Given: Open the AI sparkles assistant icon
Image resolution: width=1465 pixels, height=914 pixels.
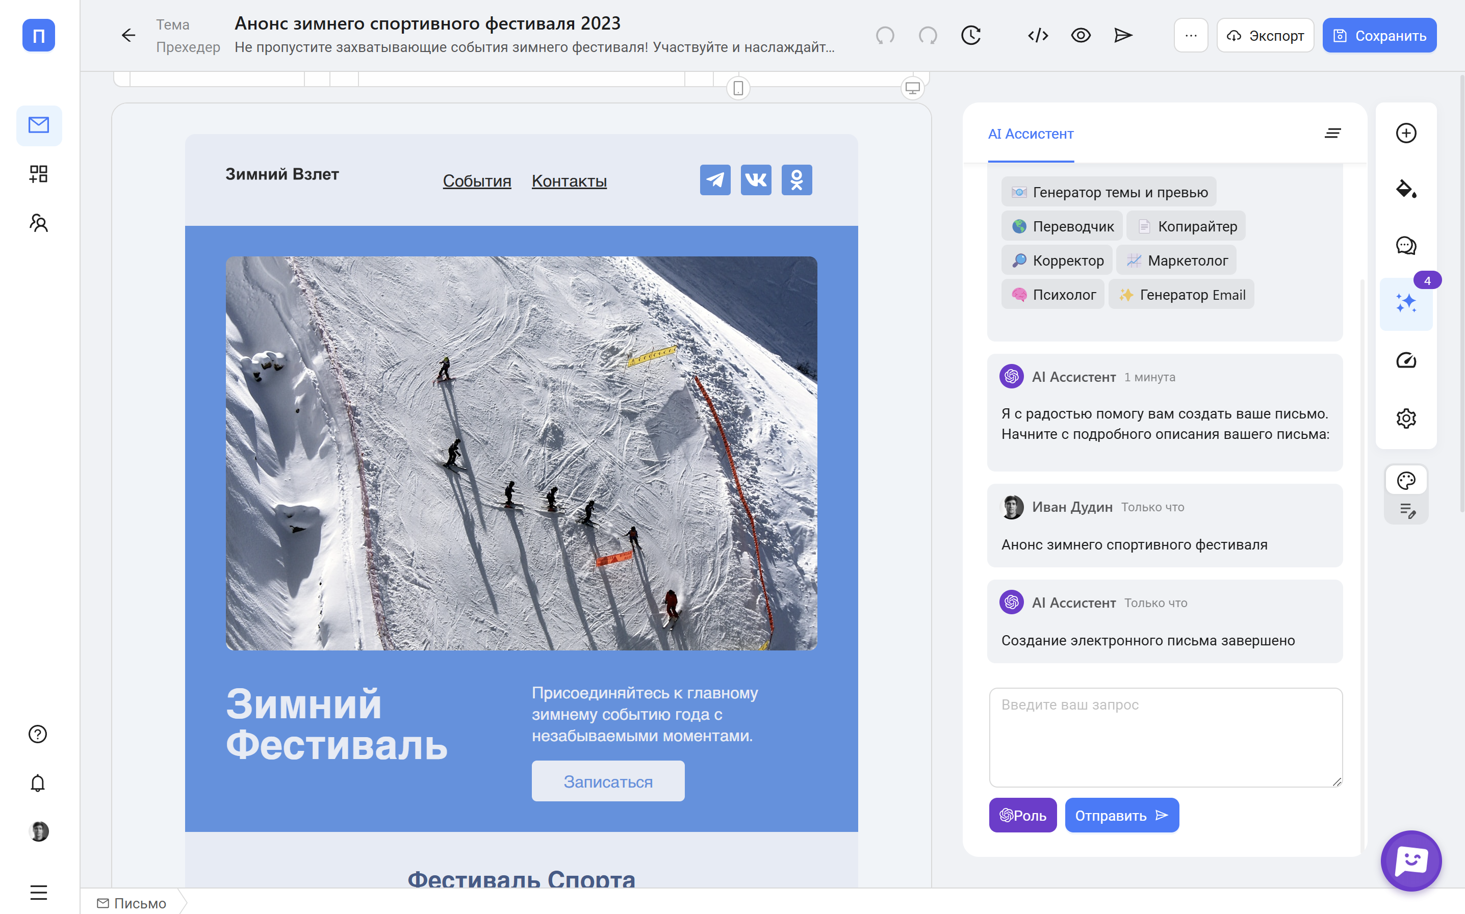Looking at the screenshot, I should click(1406, 303).
